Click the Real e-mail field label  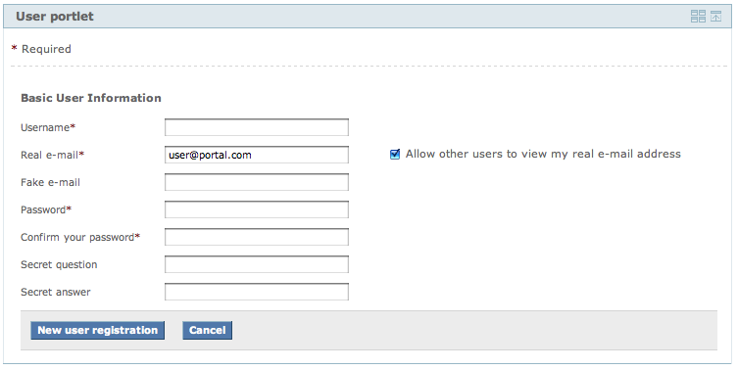(x=52, y=155)
